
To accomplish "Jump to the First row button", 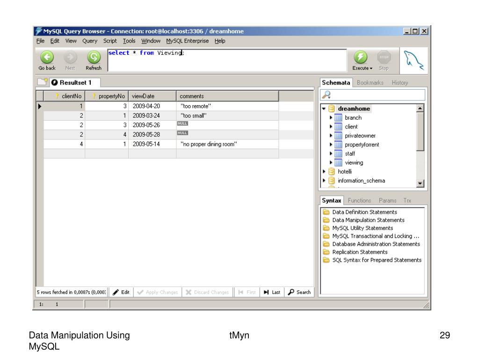I will click(247, 292).
